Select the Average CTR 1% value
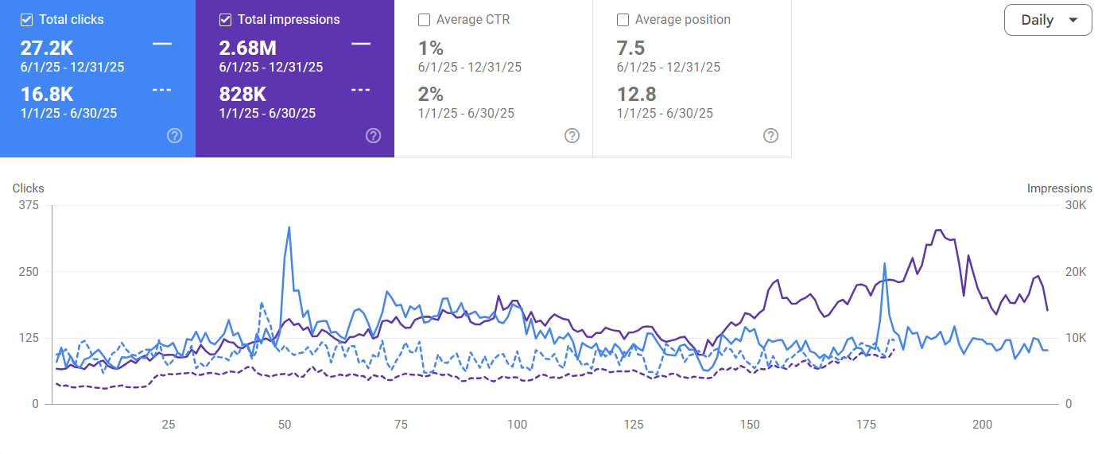Screen dimensions: 1098x454 pyautogui.click(x=431, y=49)
